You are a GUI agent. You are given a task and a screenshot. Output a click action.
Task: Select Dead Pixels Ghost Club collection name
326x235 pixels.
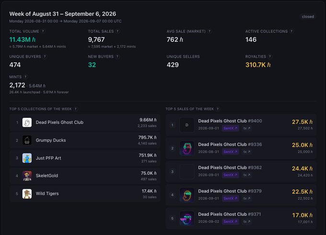pos(59,122)
